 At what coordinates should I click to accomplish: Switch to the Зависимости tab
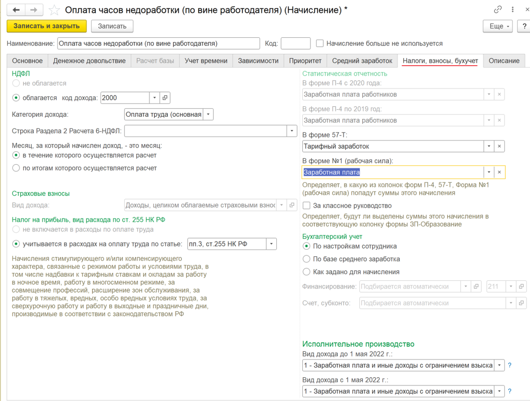[x=258, y=61]
